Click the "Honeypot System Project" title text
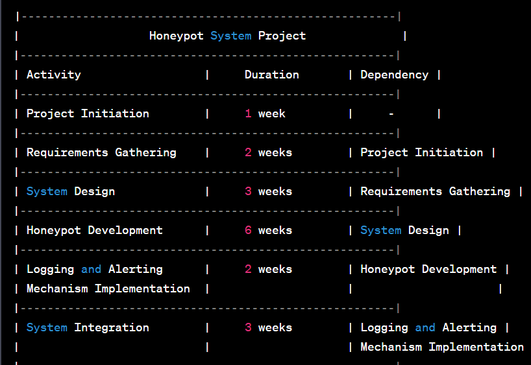Image resolution: width=531 pixels, height=365 pixels. click(x=227, y=36)
